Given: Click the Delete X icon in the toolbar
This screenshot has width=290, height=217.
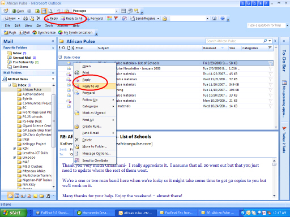Looking at the screenshot, I should pyautogui.click(x=39, y=18).
